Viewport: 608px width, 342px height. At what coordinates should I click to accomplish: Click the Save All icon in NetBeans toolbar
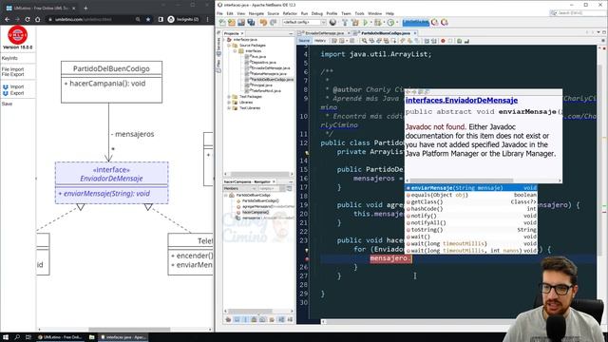[251, 23]
